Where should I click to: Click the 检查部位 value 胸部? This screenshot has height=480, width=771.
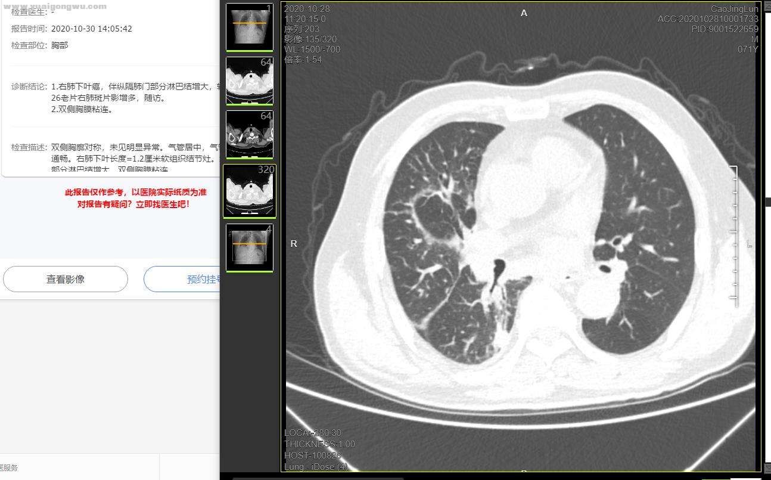coord(60,45)
